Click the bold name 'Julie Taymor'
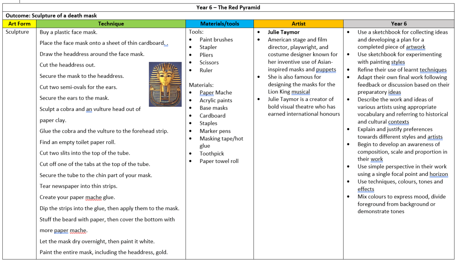The height and width of the screenshot is (261, 456). point(283,32)
